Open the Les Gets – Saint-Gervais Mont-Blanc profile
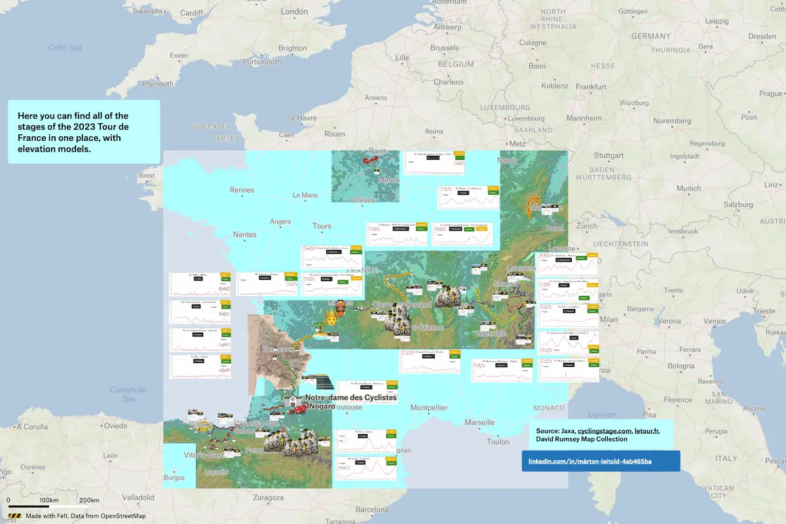This screenshot has width=786, height=524. tap(569, 290)
